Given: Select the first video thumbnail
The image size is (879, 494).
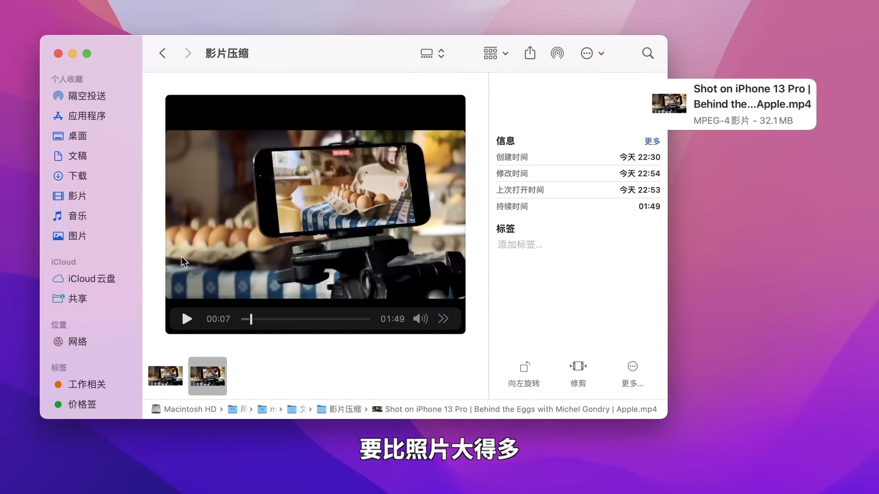Looking at the screenshot, I should [x=165, y=376].
